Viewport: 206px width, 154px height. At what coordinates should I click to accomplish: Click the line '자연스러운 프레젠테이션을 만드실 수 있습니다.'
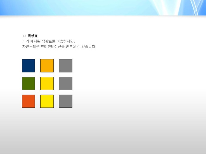tap(59, 47)
